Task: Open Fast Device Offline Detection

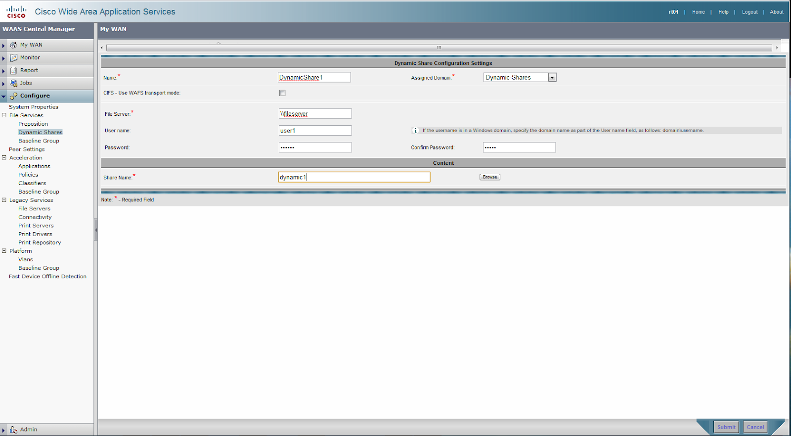Action: (47, 277)
